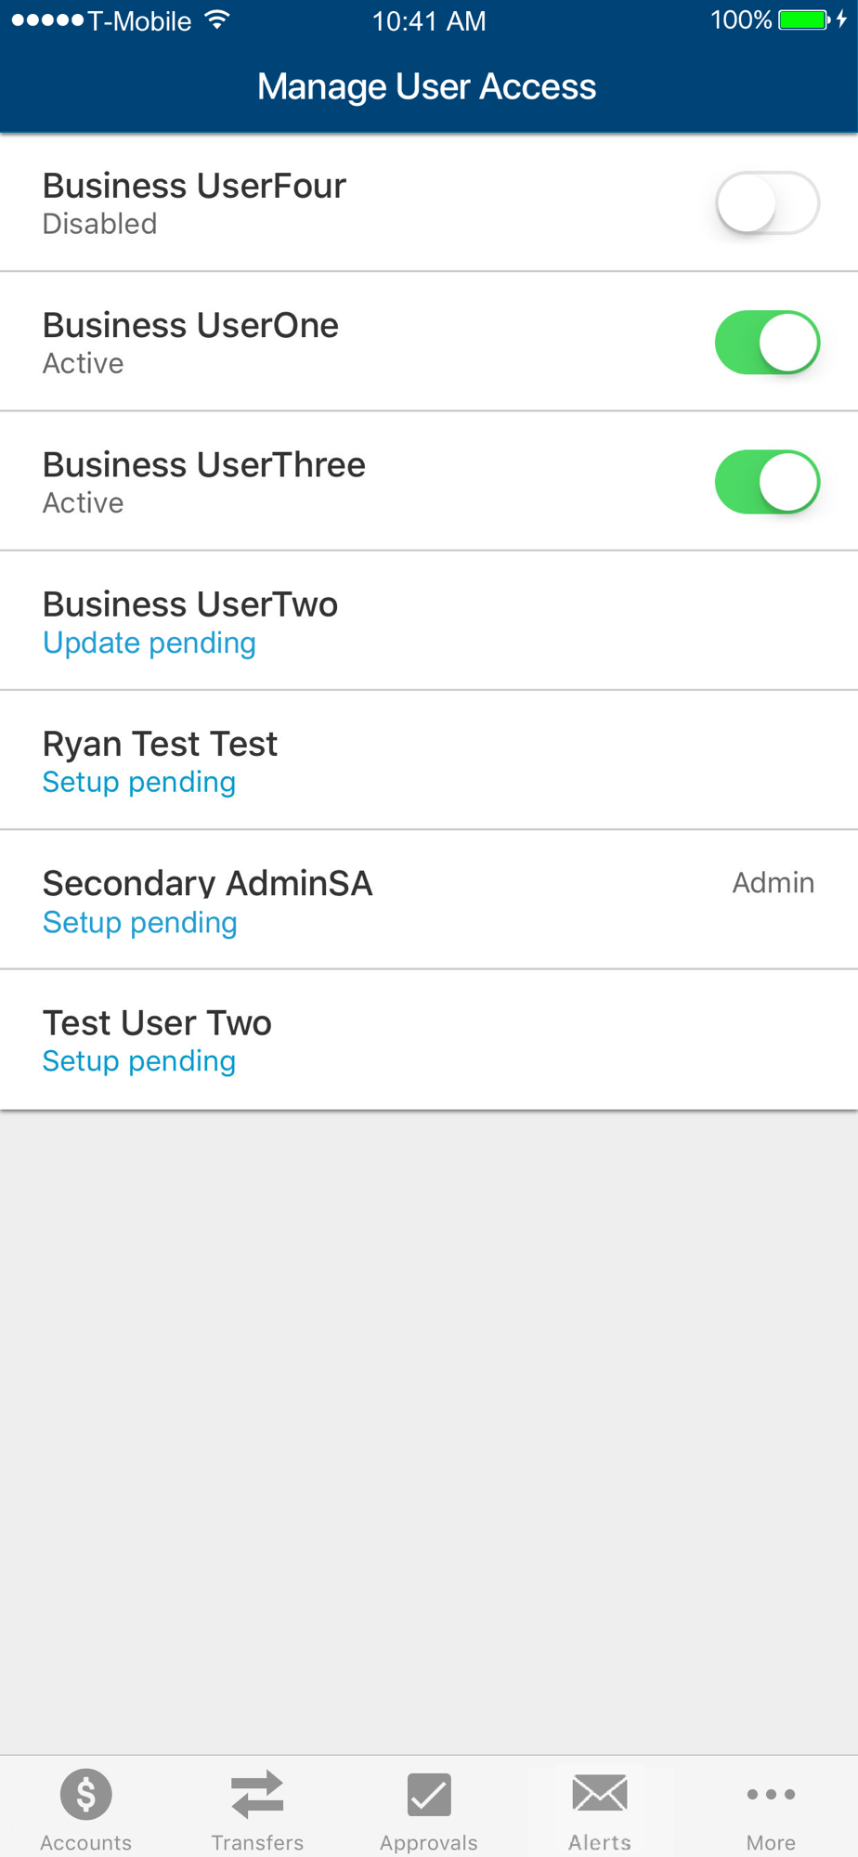Turn off Business UserThree toggle

[767, 482]
